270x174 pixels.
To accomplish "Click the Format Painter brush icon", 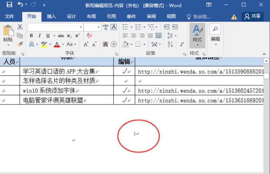I will (20, 44).
